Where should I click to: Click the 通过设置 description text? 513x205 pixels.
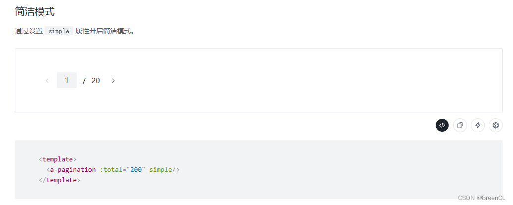29,31
